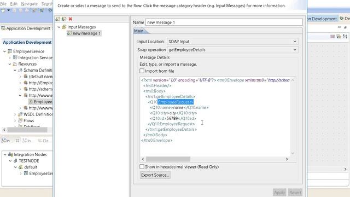Click the first new input message icon in dialog toolbar
350x197 pixels.
(x=57, y=19)
